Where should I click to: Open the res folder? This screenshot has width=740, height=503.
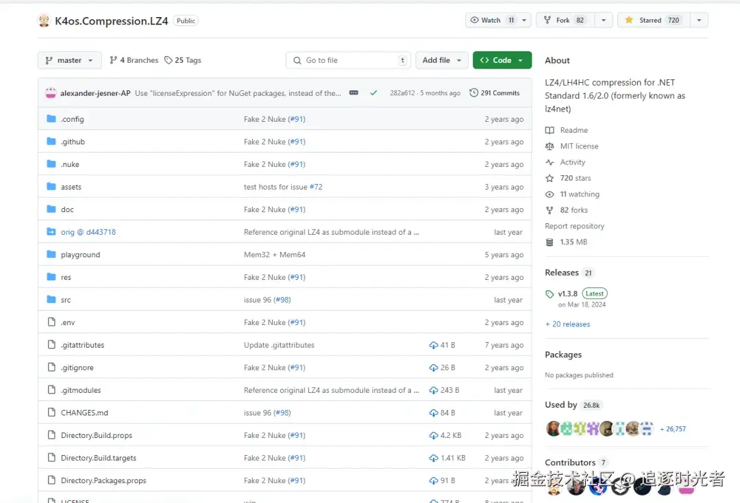pyautogui.click(x=66, y=277)
